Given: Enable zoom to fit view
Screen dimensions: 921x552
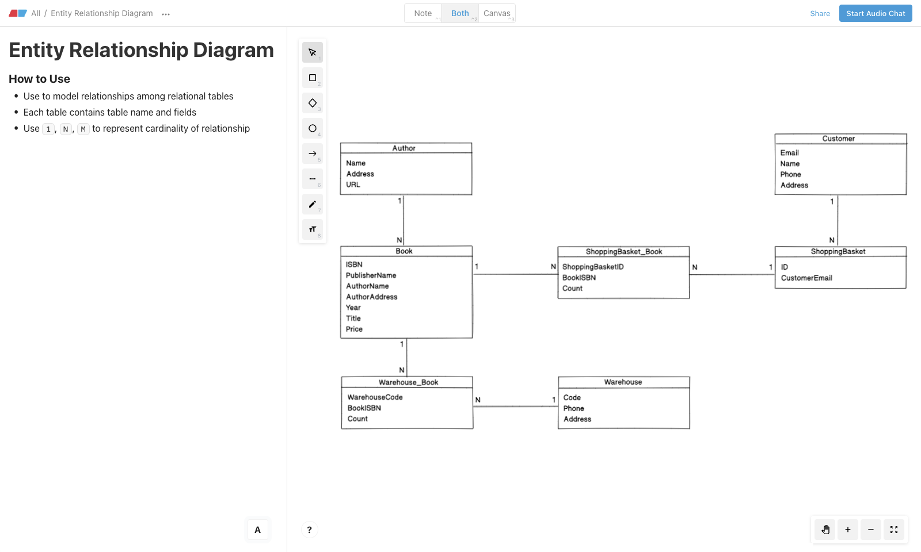Looking at the screenshot, I should click(893, 530).
